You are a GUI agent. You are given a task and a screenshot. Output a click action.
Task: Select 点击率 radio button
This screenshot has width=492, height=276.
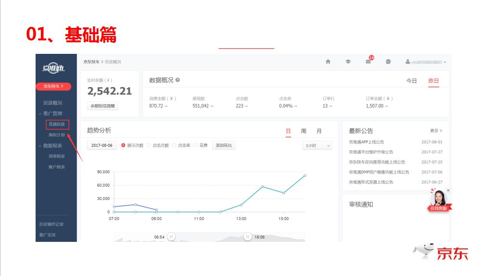(174, 145)
